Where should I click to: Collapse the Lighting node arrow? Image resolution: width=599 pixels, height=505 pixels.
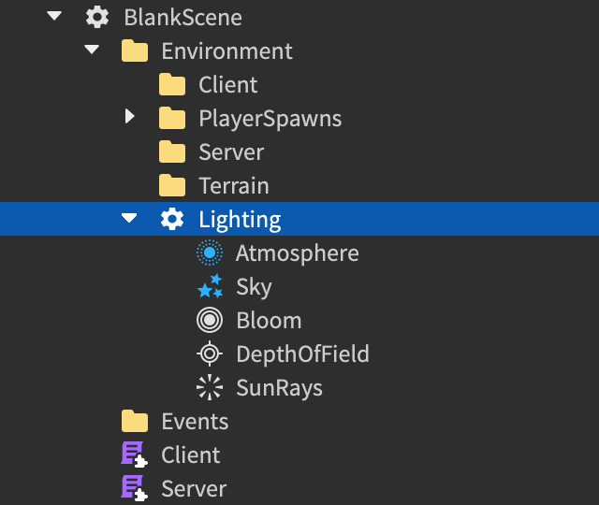point(129,219)
